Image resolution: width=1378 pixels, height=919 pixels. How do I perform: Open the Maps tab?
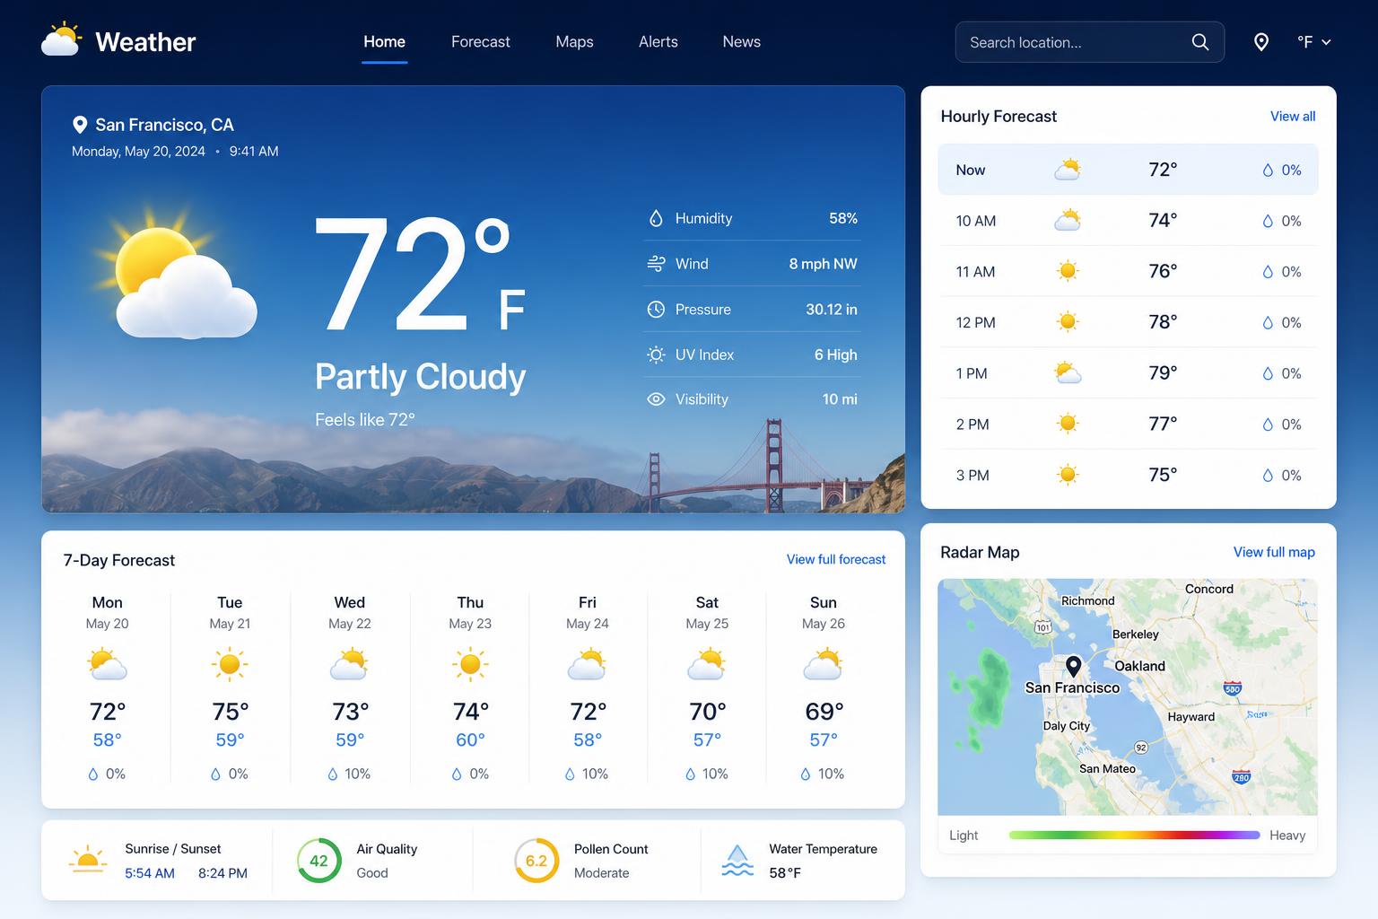(x=574, y=42)
